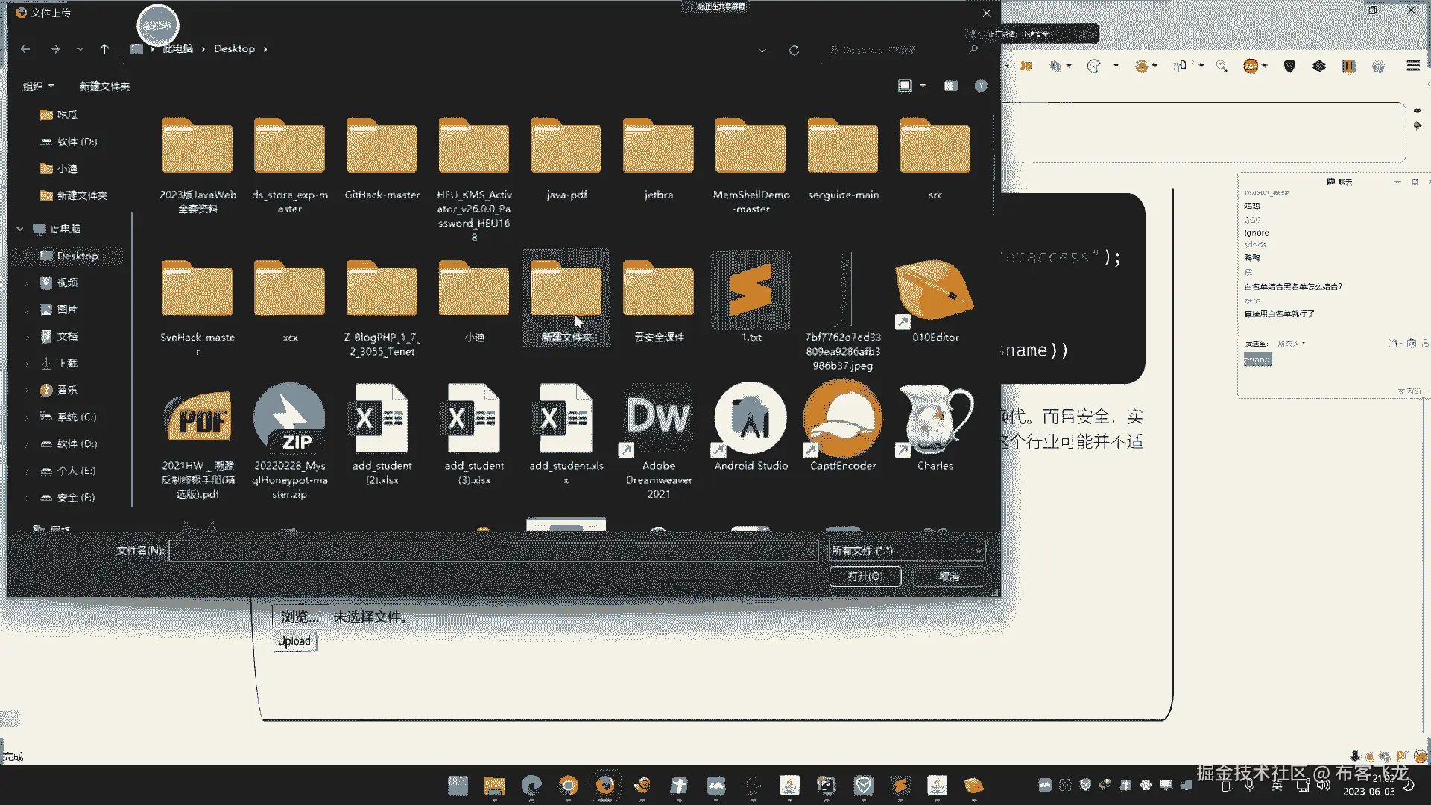Select 系统 (C:) drive in sidebar
This screenshot has height=805, width=1431.
click(76, 417)
